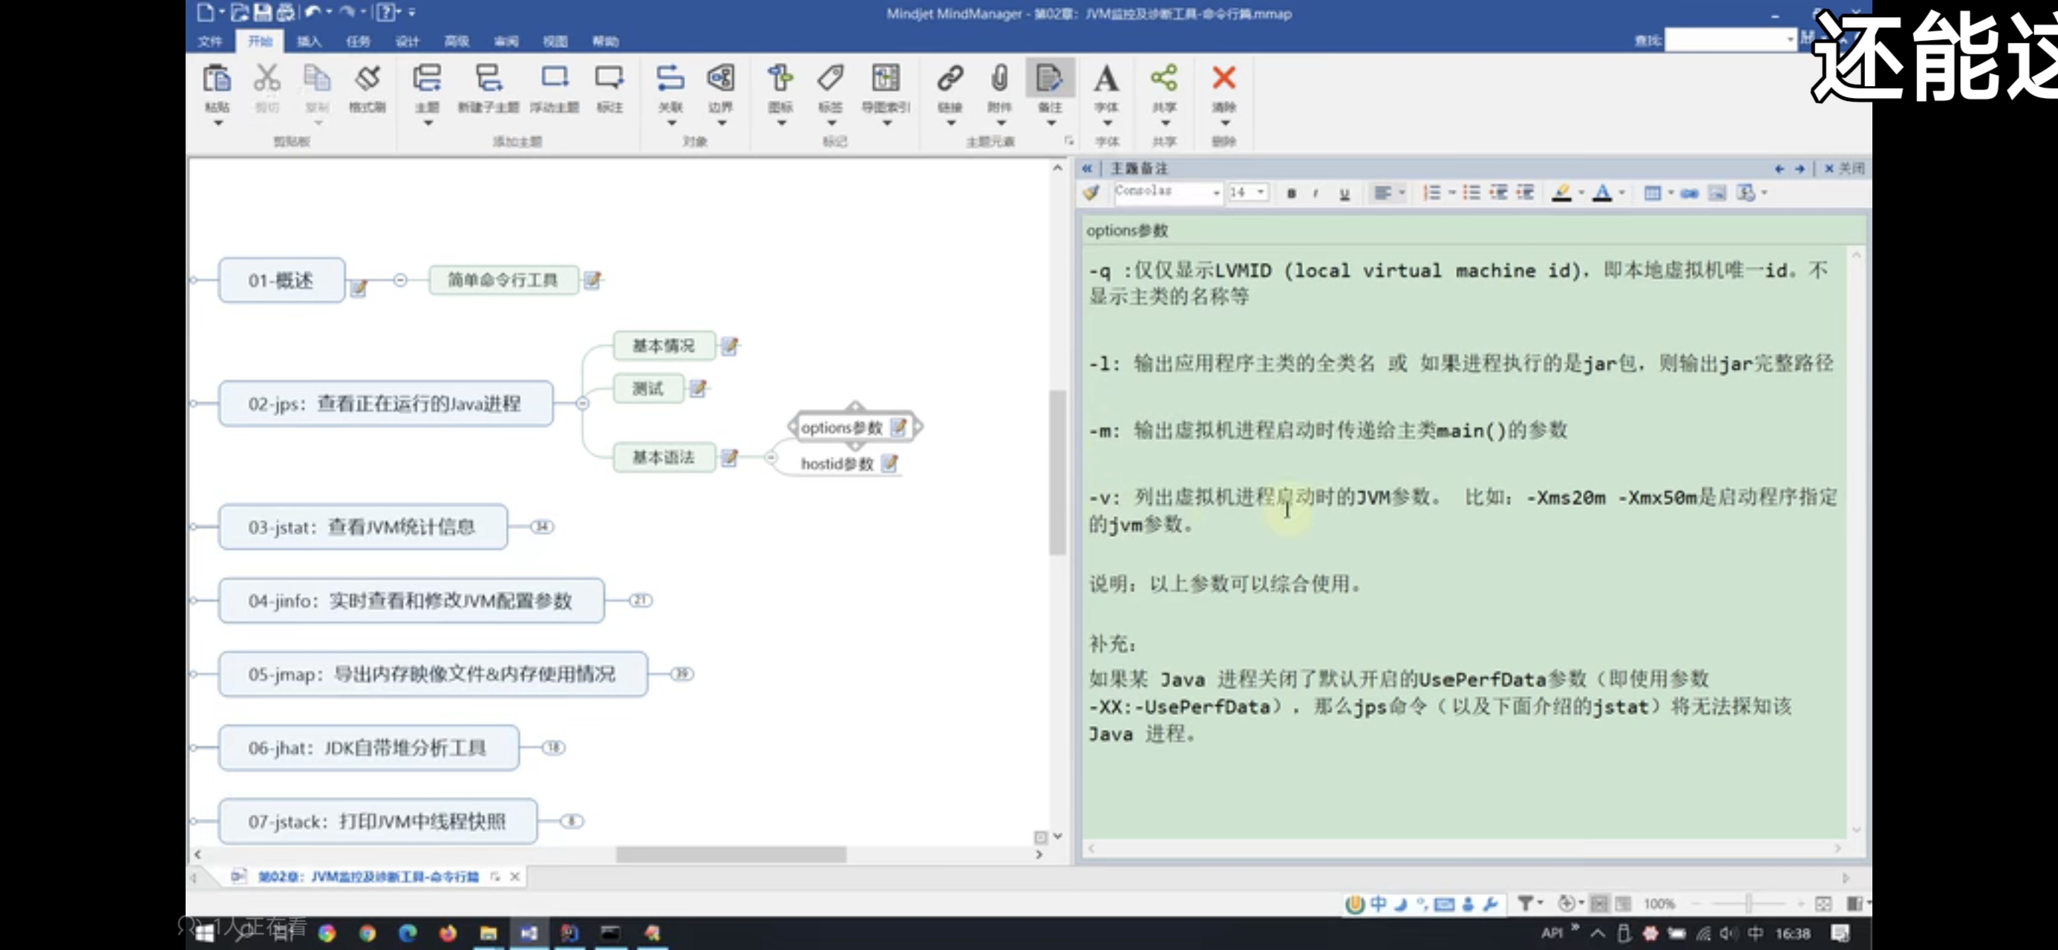This screenshot has height=950, width=2058.
Task: Open the note icon on options参数 topic
Action: (899, 427)
